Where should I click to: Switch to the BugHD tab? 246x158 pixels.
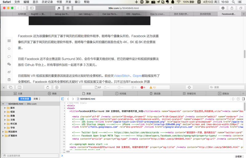click(39, 14)
